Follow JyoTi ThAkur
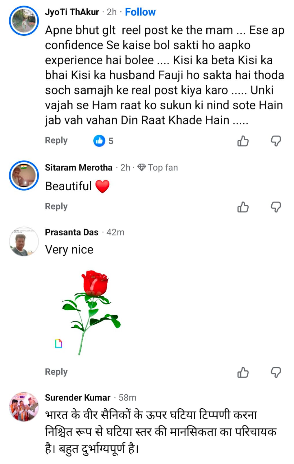Viewport: 294px width, 464px height. [140, 12]
